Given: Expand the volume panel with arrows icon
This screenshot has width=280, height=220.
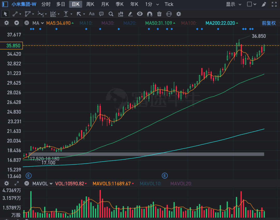Looking at the screenshot, I should (x=17, y=183).
